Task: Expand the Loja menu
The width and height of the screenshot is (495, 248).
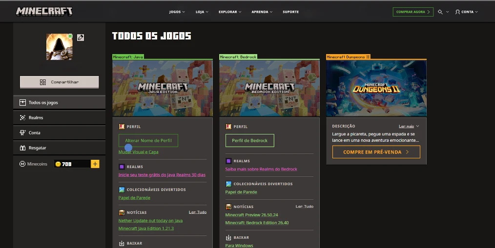Action: pos(202,12)
